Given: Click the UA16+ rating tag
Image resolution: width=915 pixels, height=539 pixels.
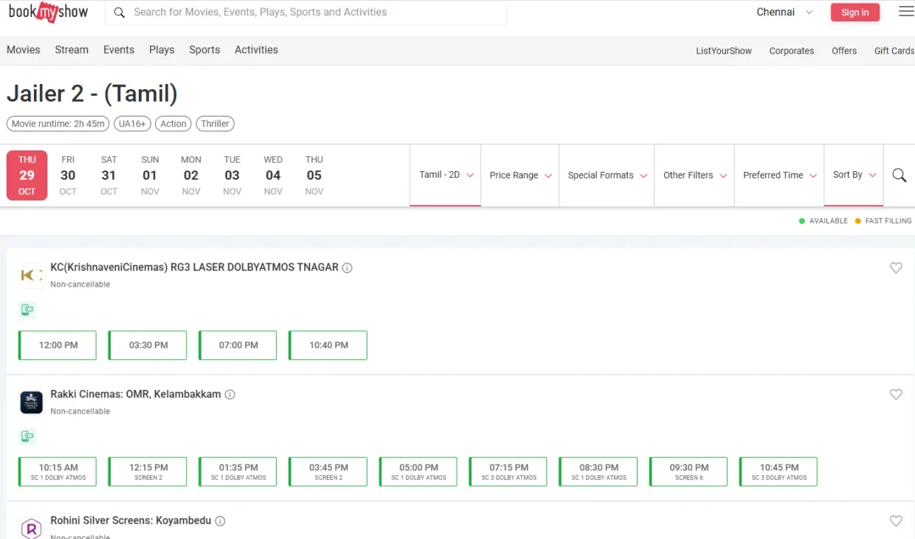Looking at the screenshot, I should click(133, 124).
